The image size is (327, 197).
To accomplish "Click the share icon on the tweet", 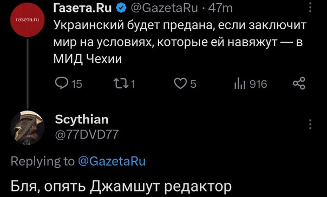I will point(299,83).
